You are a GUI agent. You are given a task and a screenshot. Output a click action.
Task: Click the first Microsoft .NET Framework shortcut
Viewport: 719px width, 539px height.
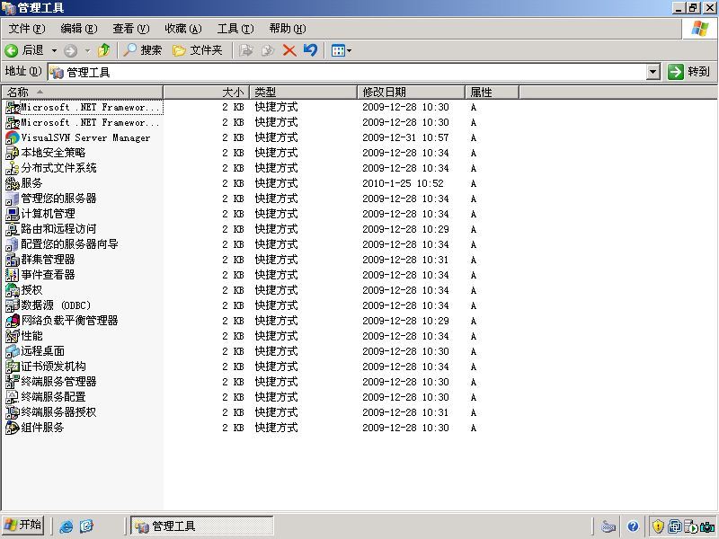pos(83,107)
